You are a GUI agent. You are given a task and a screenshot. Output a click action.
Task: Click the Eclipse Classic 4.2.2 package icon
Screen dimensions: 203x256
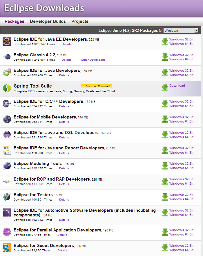tap(7, 57)
